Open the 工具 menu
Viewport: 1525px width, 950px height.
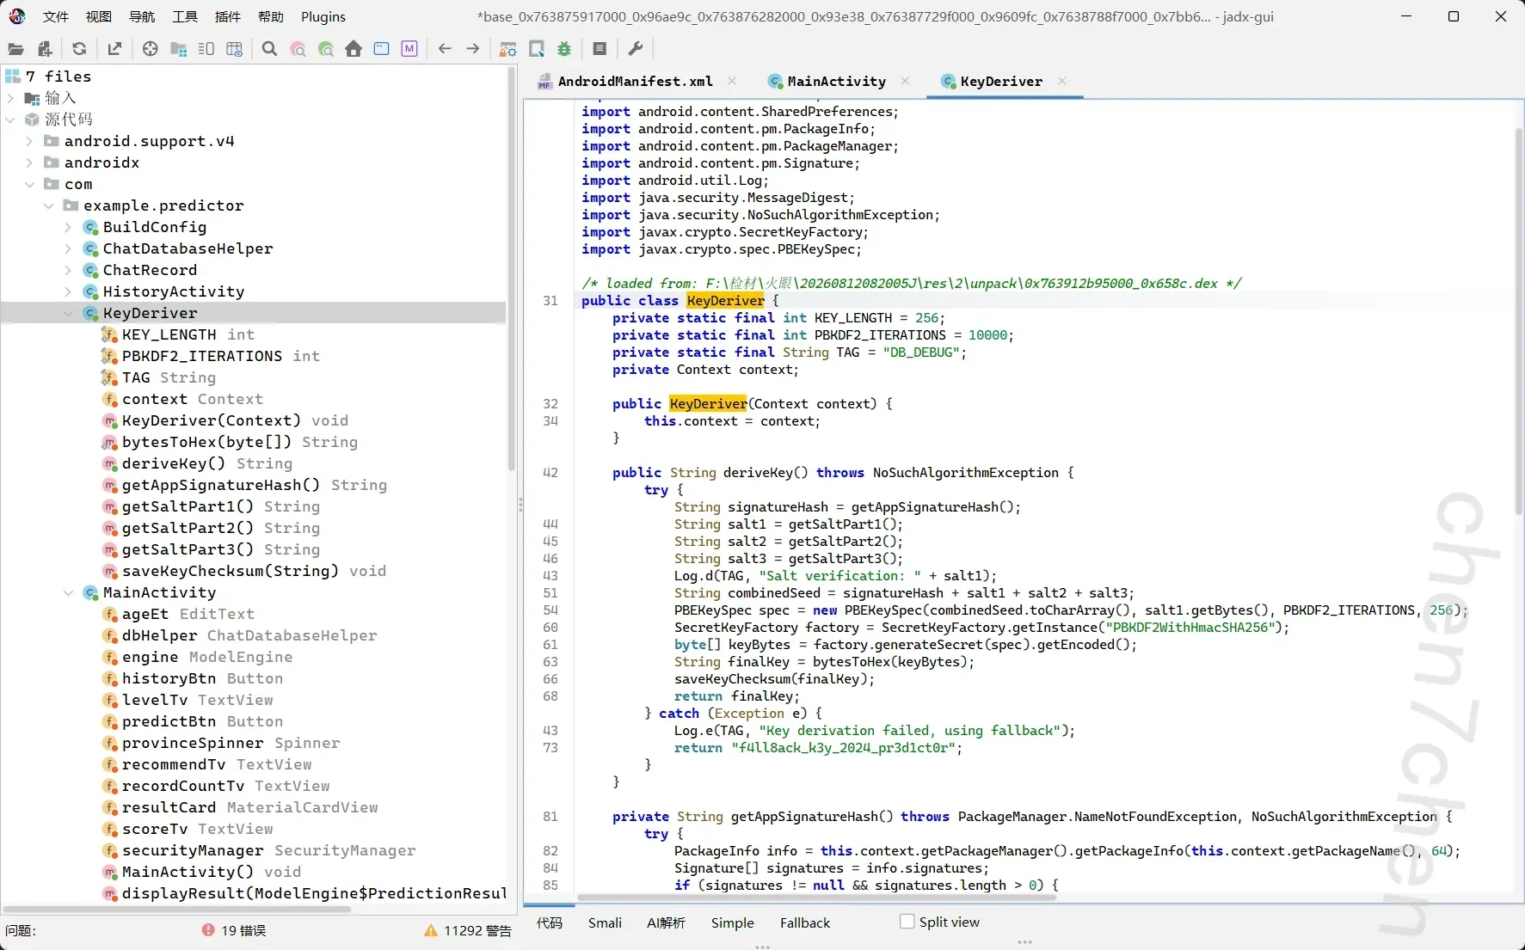point(185,16)
